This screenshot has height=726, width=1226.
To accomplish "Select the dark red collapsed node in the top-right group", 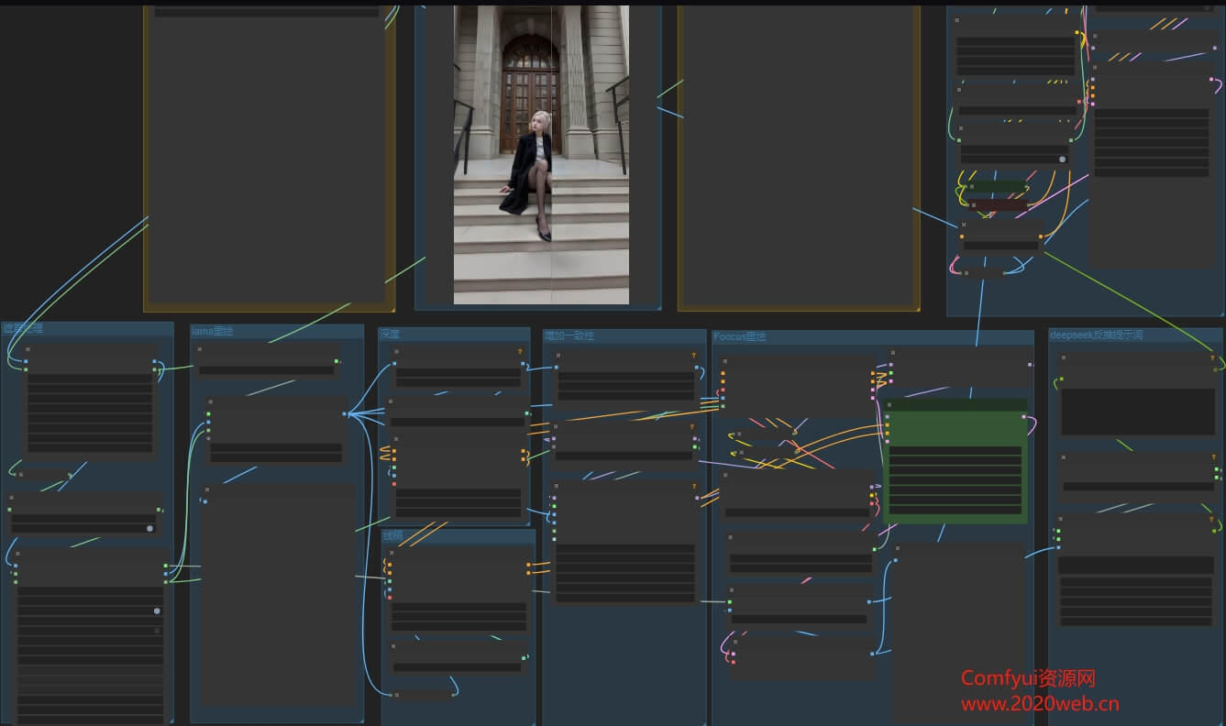I will pos(999,205).
